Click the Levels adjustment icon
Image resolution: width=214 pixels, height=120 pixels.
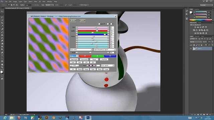(198, 27)
